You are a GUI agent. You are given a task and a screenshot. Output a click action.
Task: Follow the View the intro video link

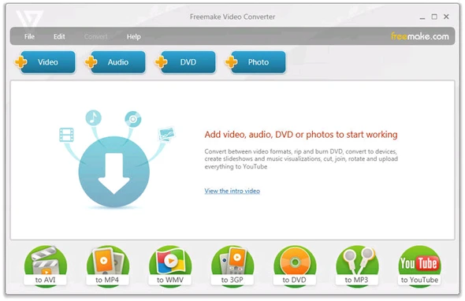(x=232, y=191)
